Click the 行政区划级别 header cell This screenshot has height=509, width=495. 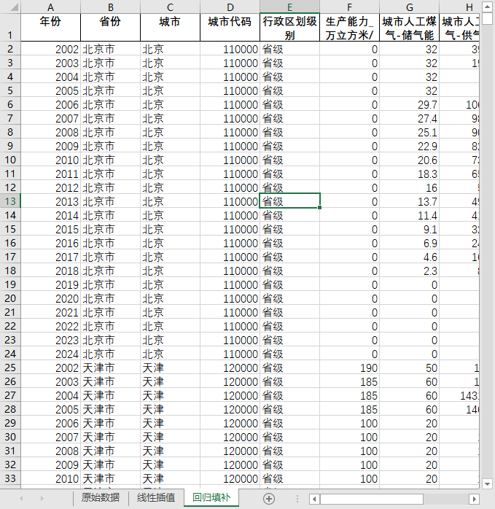click(289, 27)
